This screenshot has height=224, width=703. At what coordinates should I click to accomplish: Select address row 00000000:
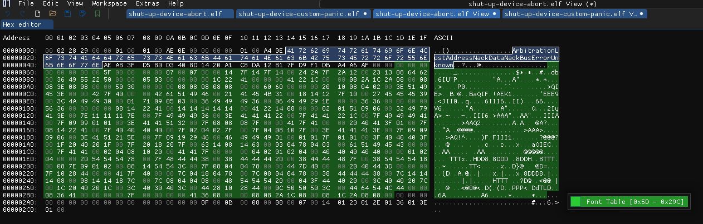(x=21, y=51)
